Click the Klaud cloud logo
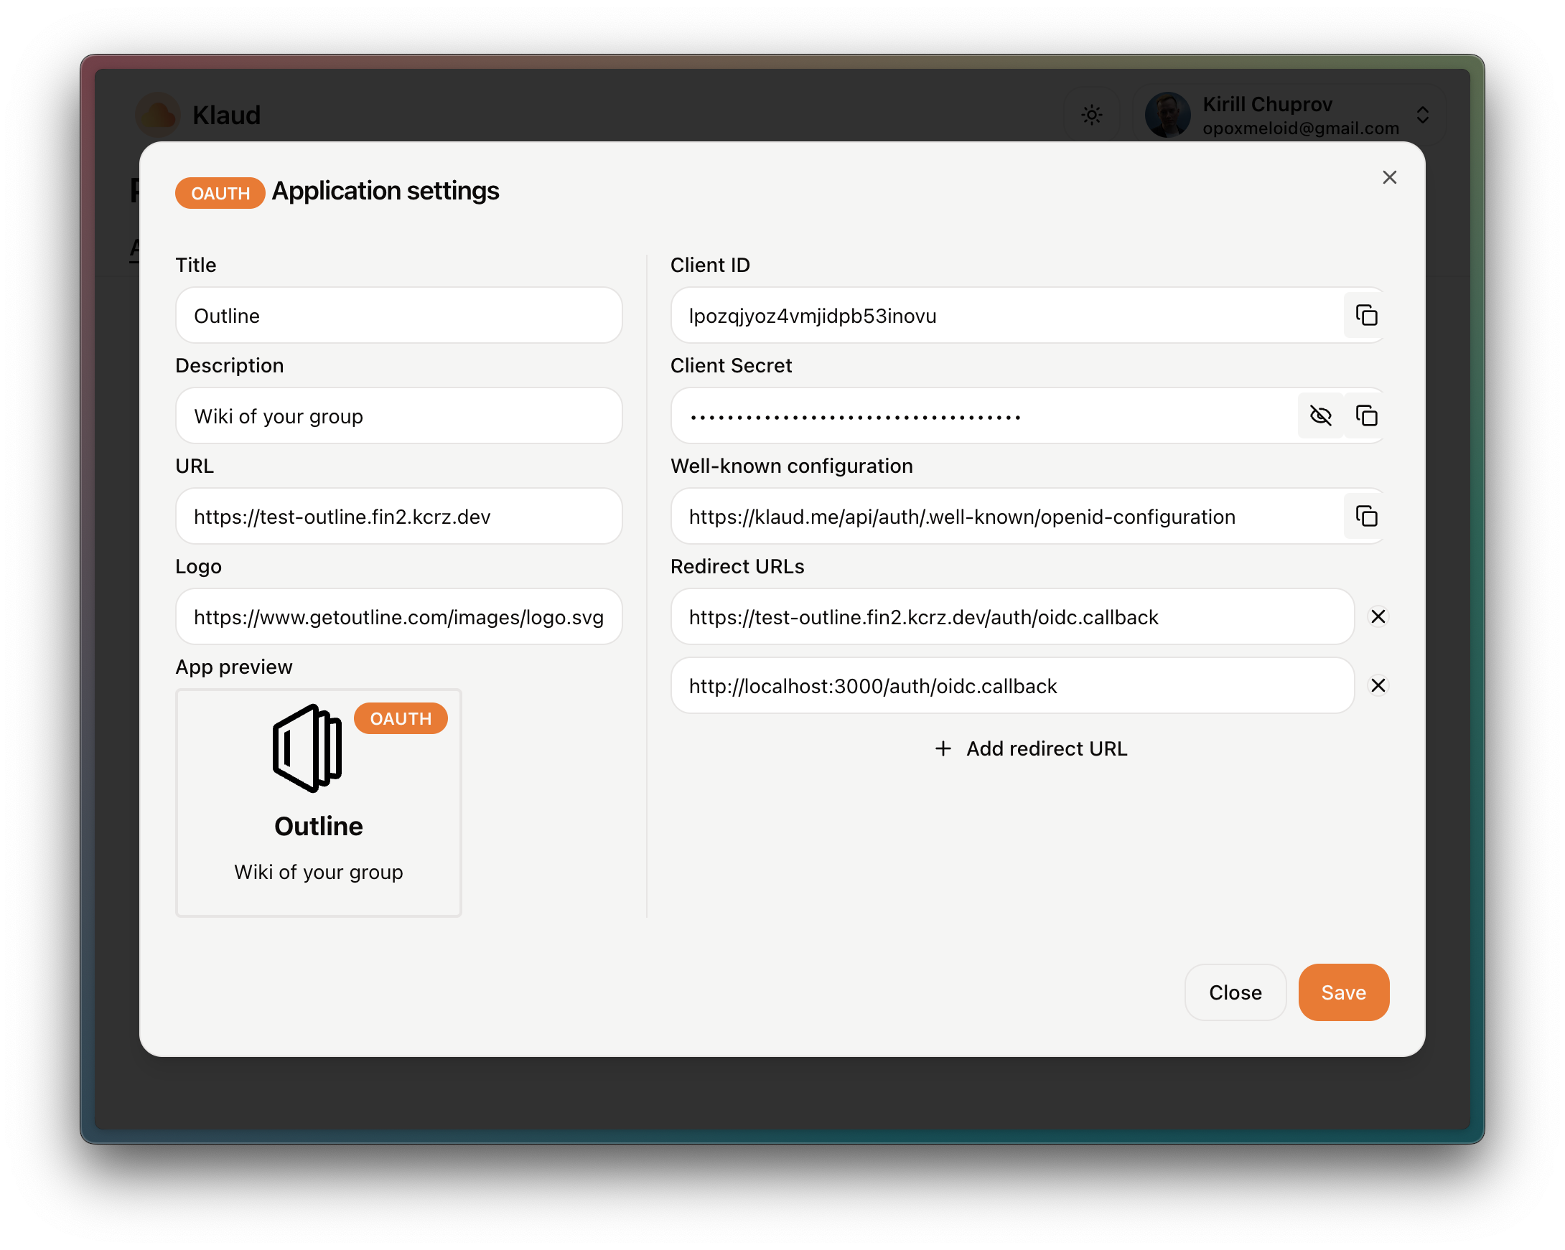This screenshot has height=1250, width=1565. pyautogui.click(x=158, y=115)
